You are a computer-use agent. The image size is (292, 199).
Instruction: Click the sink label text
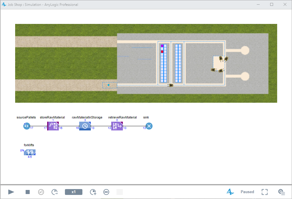pyautogui.click(x=146, y=117)
